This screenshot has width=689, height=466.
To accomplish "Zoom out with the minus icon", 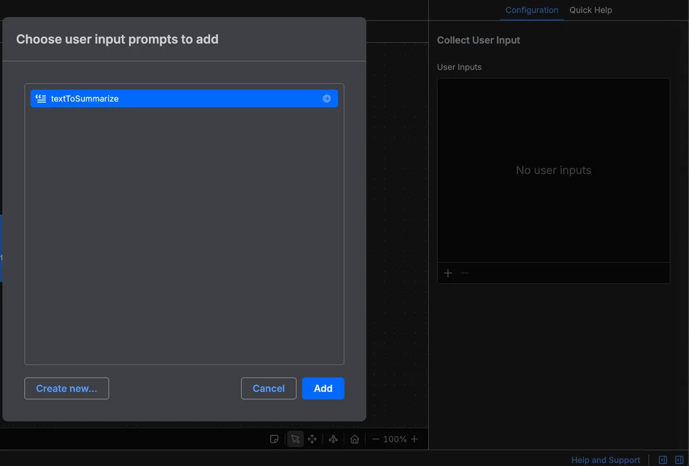I will 376,439.
